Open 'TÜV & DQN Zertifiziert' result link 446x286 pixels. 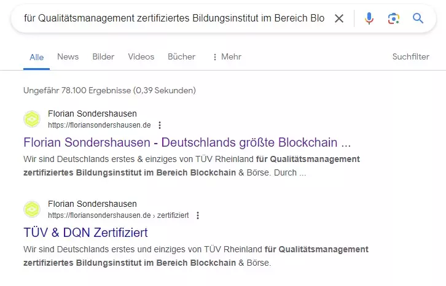coord(85,233)
